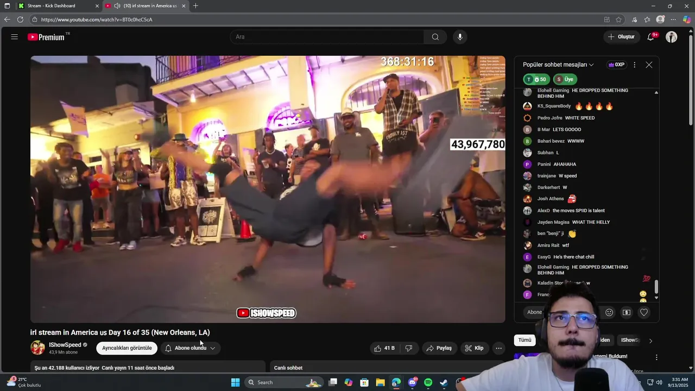The width and height of the screenshot is (695, 391).
Task: Click the Oluştur create button
Action: click(x=622, y=37)
